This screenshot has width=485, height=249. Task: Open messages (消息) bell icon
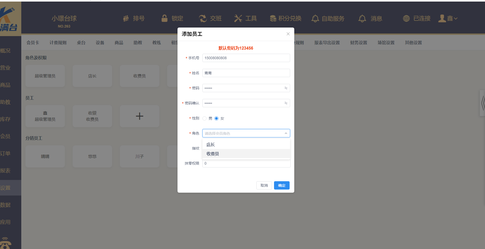pyautogui.click(x=362, y=18)
